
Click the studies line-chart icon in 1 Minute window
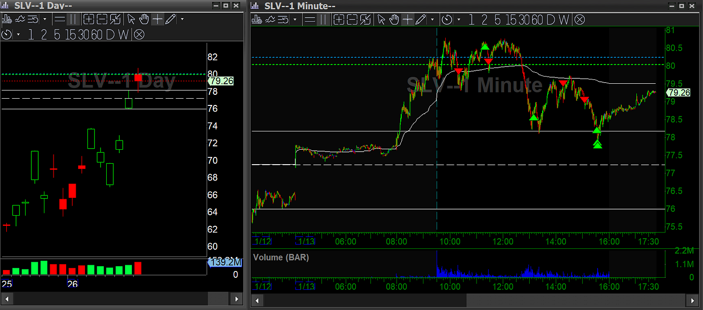point(270,19)
